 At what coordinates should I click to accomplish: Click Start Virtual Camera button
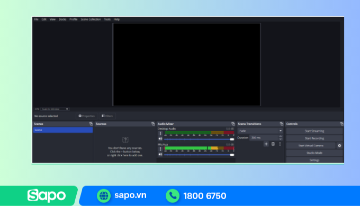311,145
